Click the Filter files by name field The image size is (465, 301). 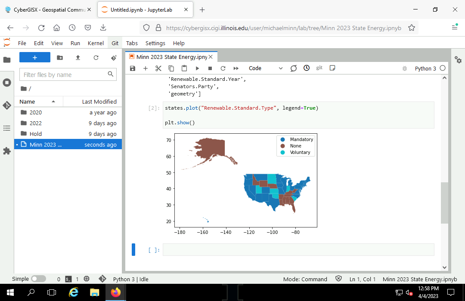pos(65,75)
